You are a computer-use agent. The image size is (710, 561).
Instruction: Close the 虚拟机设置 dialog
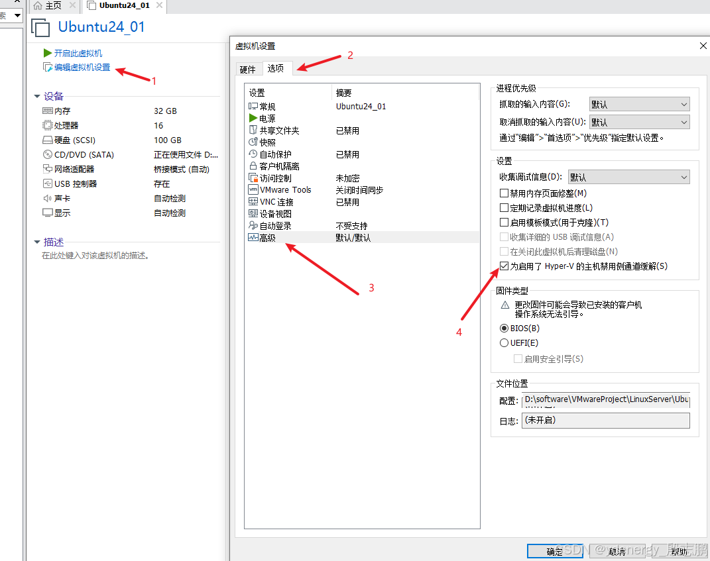(x=703, y=46)
